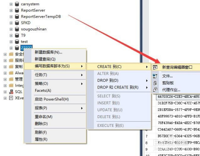Click row number 7 in results grid
The height and width of the screenshot is (156, 200).
[146, 136]
